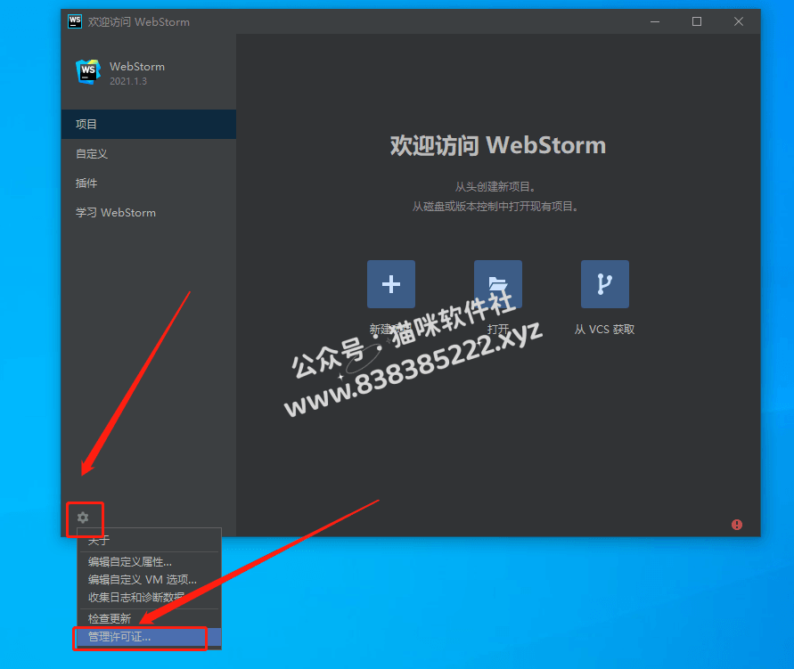Open the settings gear menu
Viewport: 794px width, 669px height.
click(x=83, y=518)
